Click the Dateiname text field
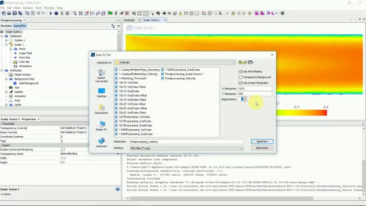Image resolution: width=366 pixels, height=206 pixels. tap(187, 142)
